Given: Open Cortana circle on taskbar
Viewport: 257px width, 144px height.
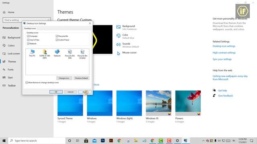Looking at the screenshot, I should [69, 140].
